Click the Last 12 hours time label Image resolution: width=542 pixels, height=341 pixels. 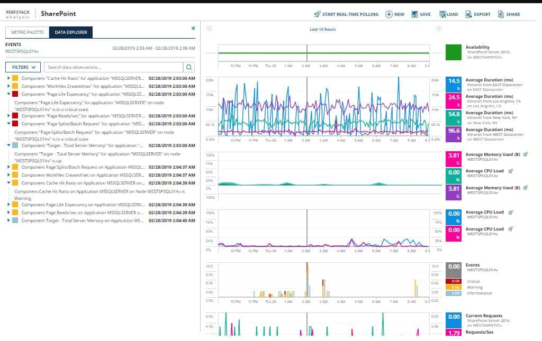[x=322, y=29]
